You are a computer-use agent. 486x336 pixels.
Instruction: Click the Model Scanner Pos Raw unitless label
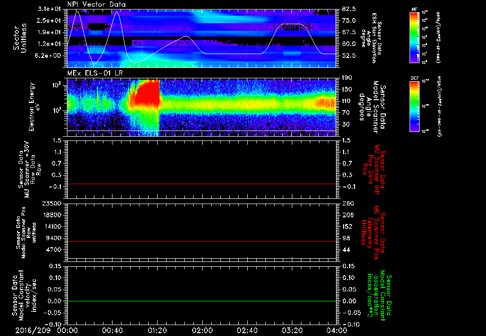pos(26,233)
